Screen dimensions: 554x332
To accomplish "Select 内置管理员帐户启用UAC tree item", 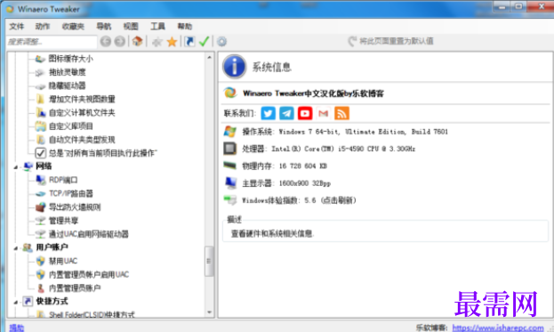I will 89,274.
